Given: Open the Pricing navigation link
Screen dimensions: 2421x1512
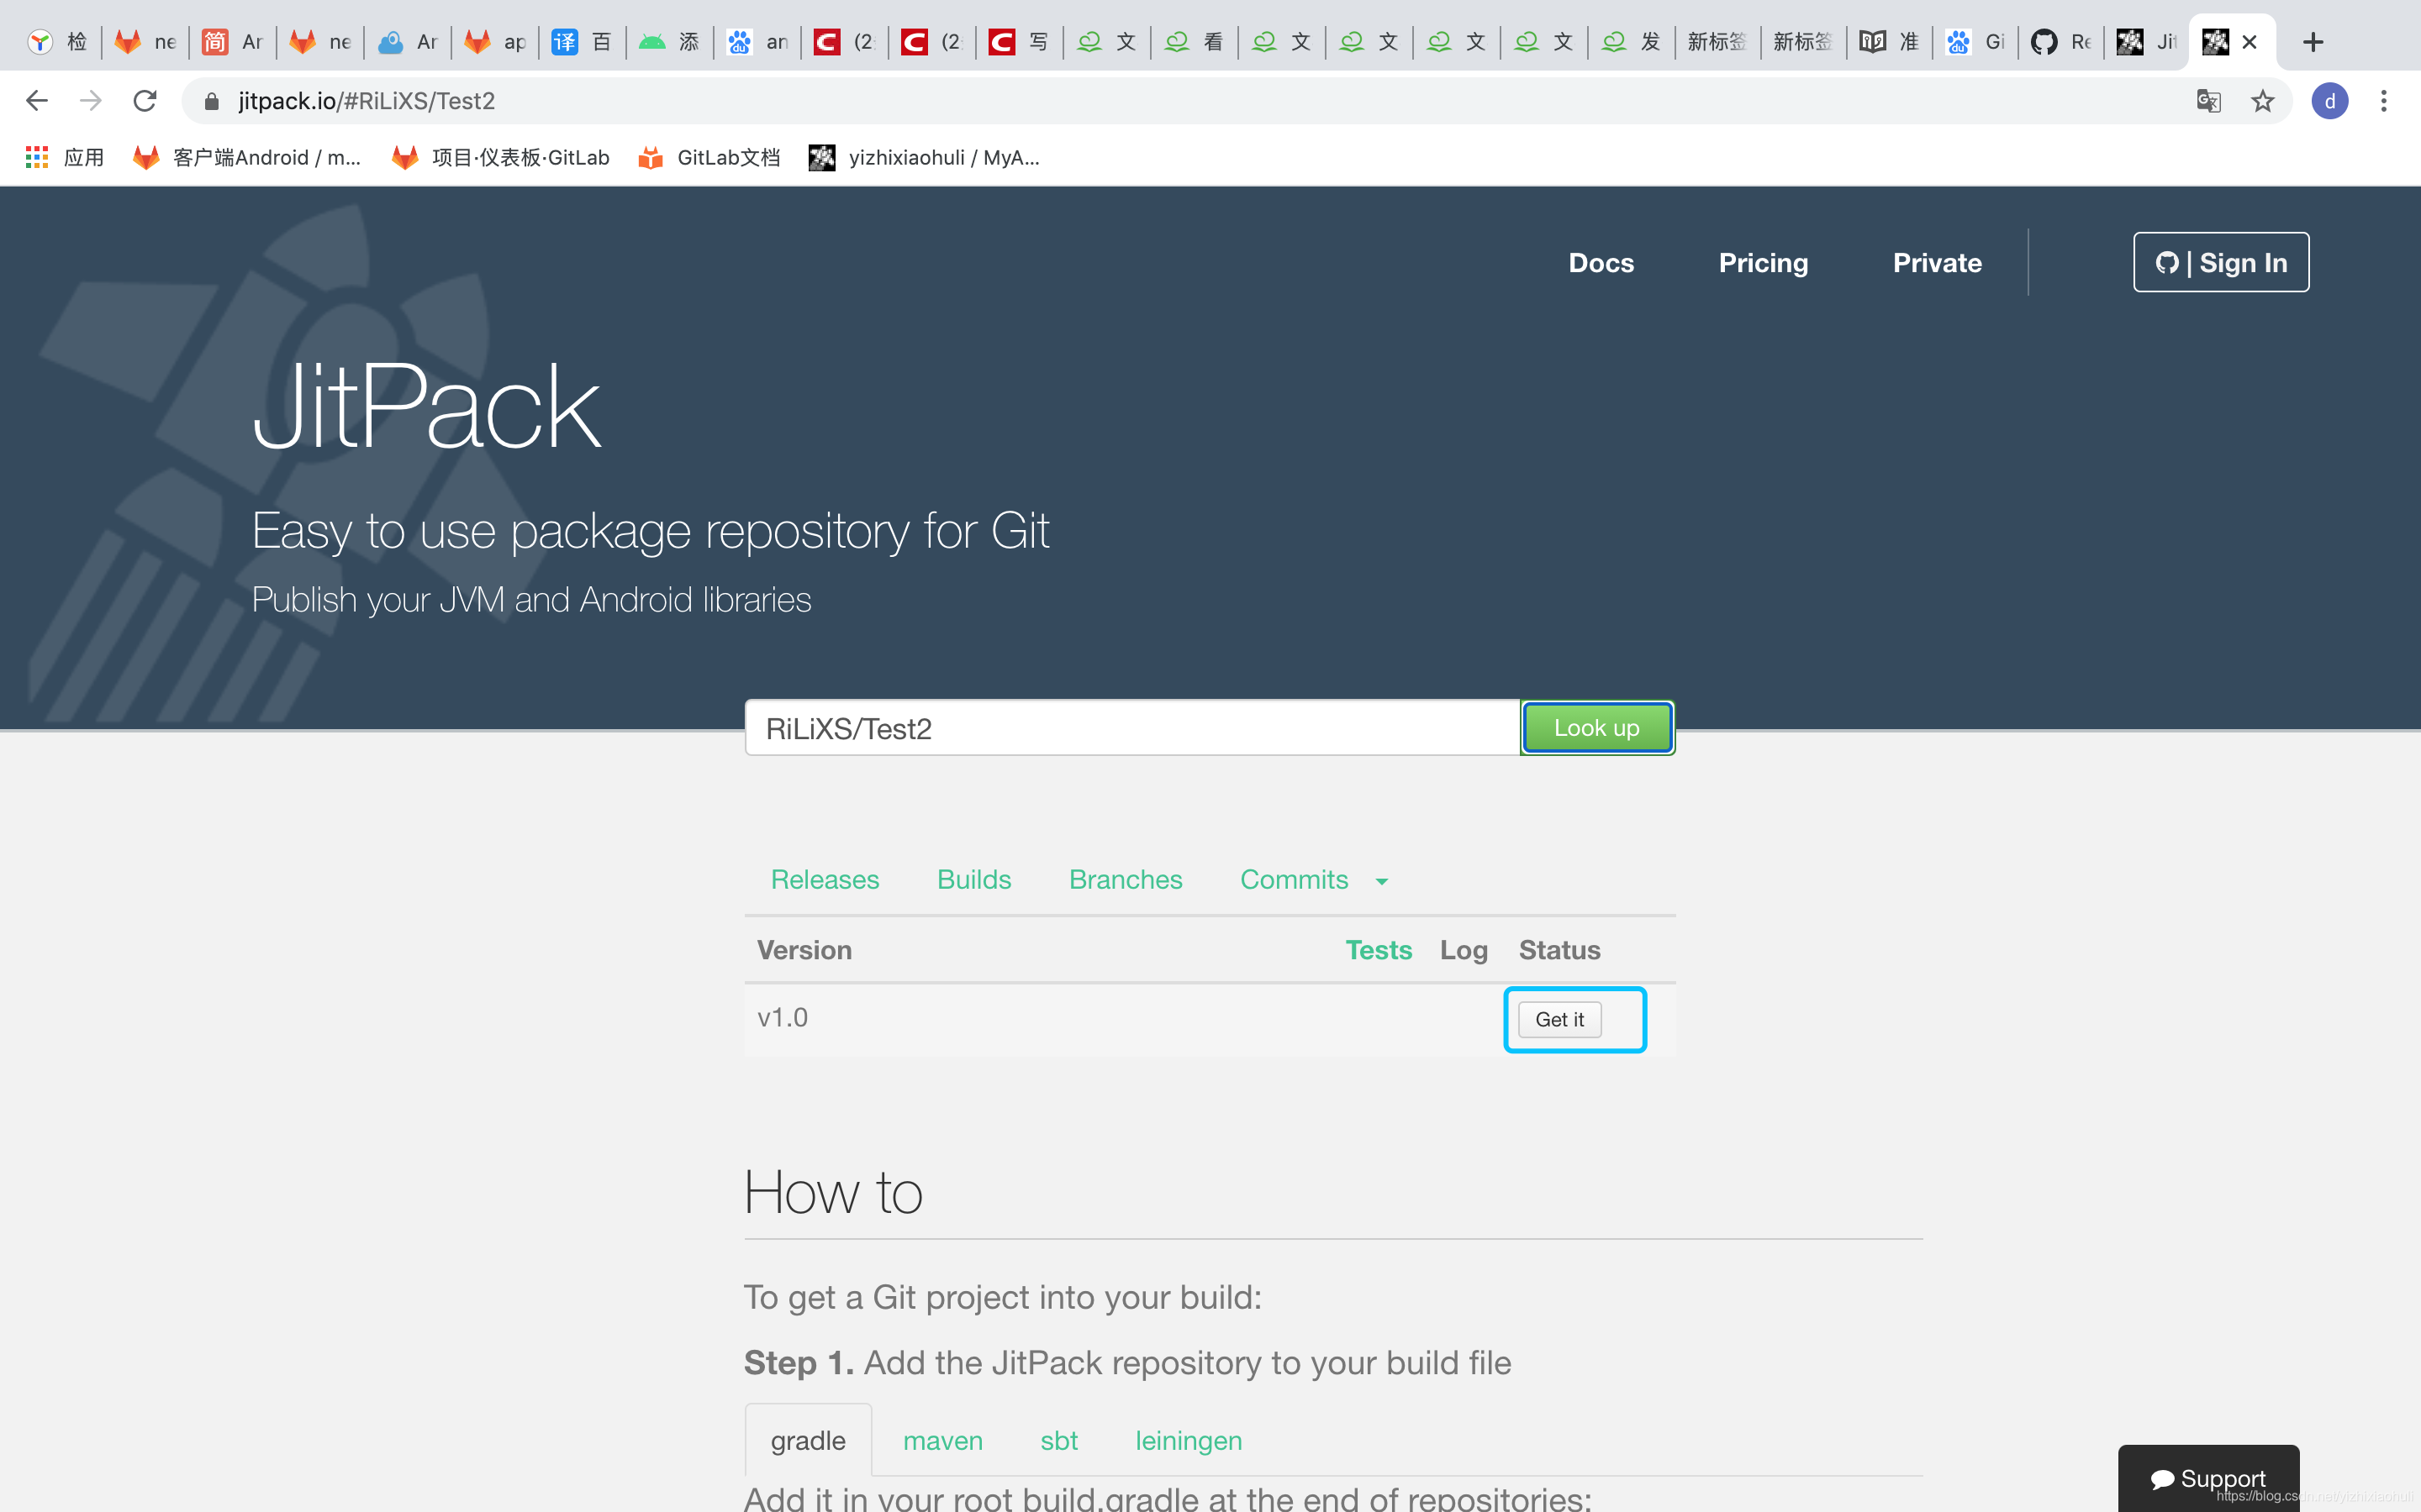Looking at the screenshot, I should (1764, 261).
